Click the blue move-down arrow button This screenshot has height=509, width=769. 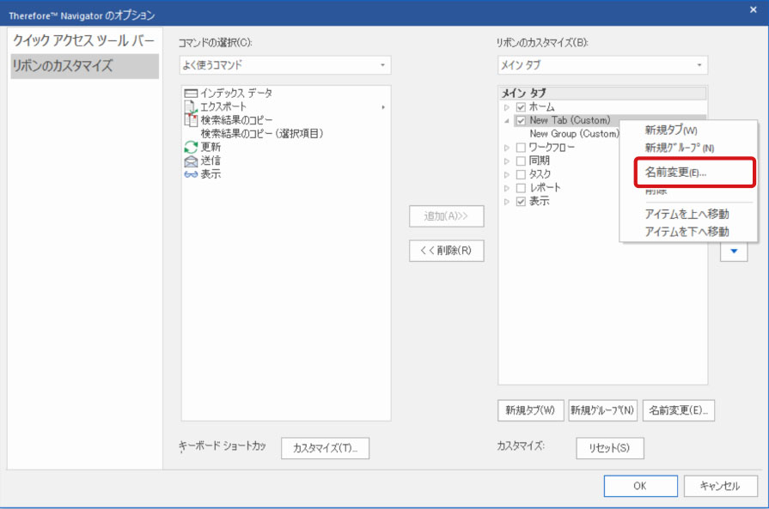point(733,251)
